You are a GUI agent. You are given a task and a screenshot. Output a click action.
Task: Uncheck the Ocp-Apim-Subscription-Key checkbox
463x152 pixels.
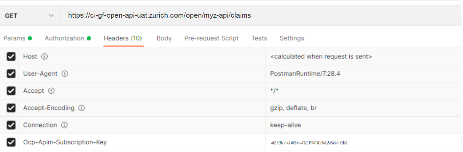coord(11,142)
